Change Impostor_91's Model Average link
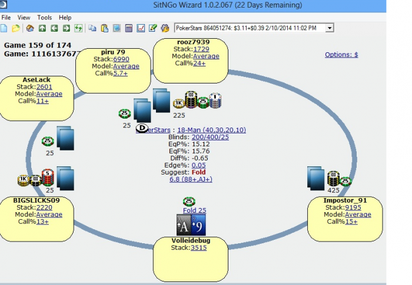This screenshot has width=412, height=285. pyautogui.click(x=358, y=214)
